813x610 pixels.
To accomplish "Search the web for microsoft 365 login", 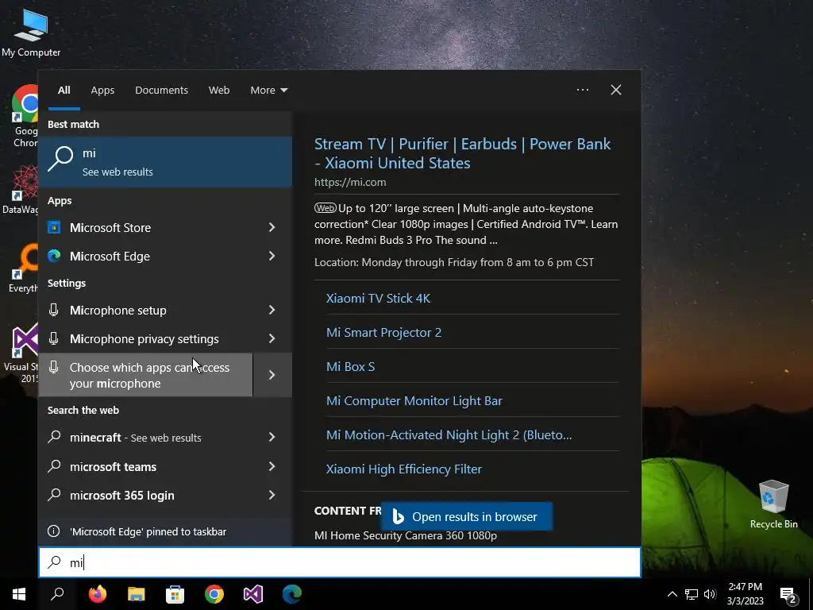I will point(145,495).
